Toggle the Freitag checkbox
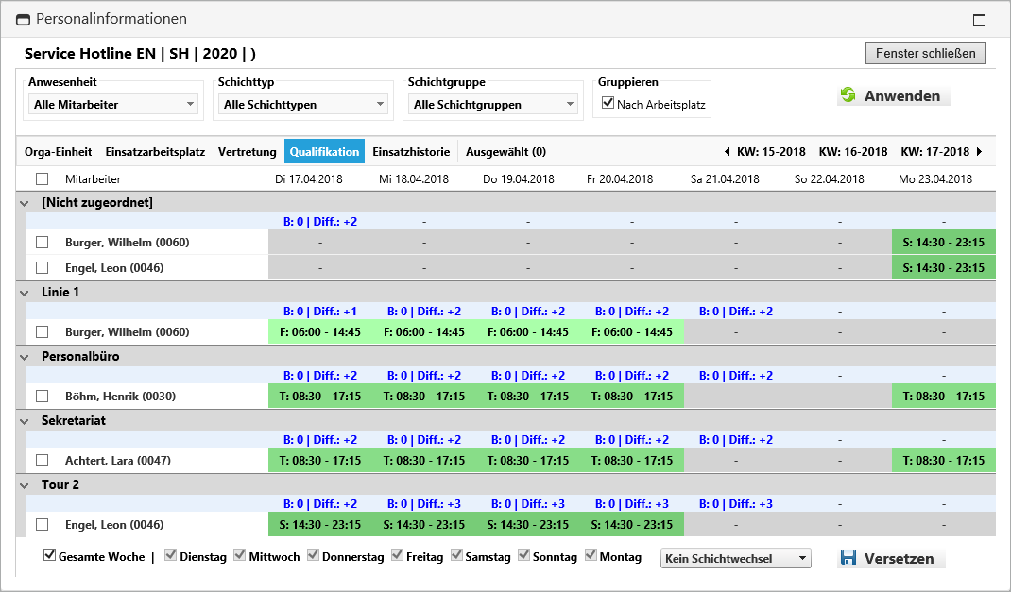 pyautogui.click(x=397, y=555)
